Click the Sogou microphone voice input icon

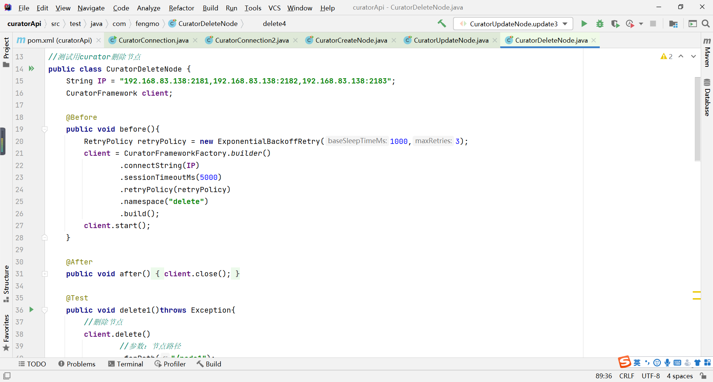[667, 363]
